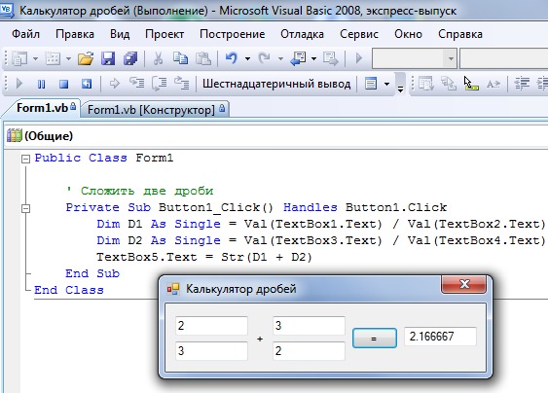Screen dimensions: 548x393
Task: Open the Проект menu
Action: pyautogui.click(x=164, y=34)
